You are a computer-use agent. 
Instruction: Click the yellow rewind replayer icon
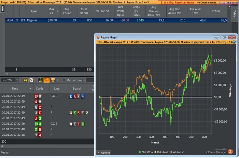[25, 80]
